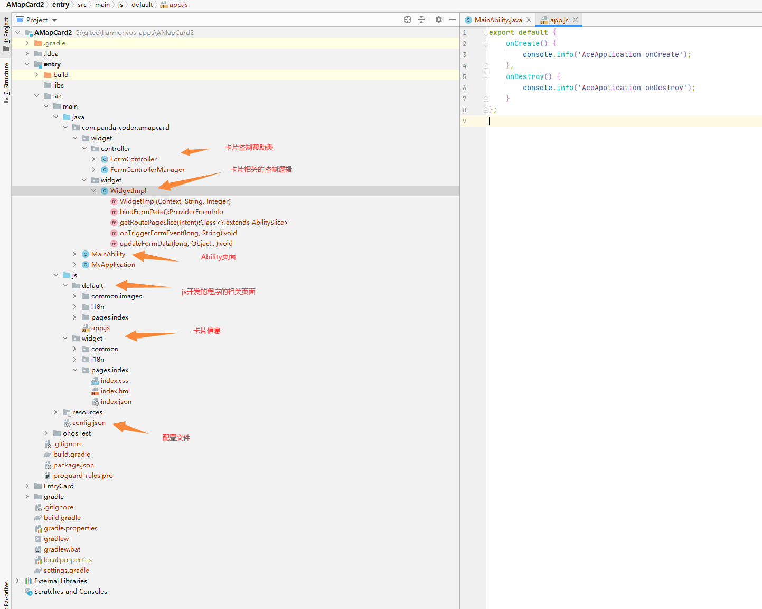Screen dimensions: 762x609
Task: Click src breadcrumb in navigation bar
Action: click(82, 4)
